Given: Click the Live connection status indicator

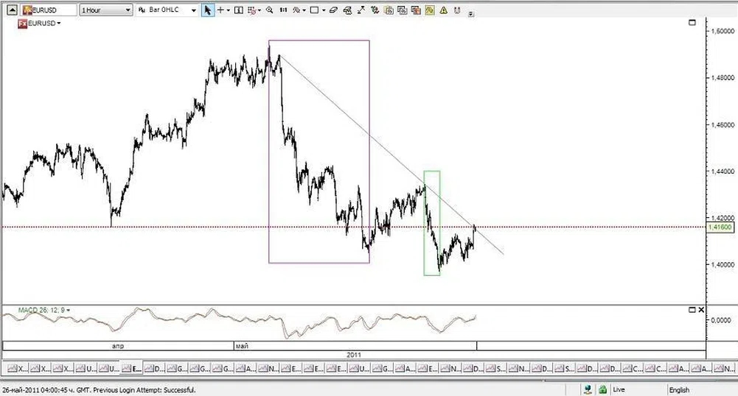Looking at the screenshot, I should click(618, 389).
